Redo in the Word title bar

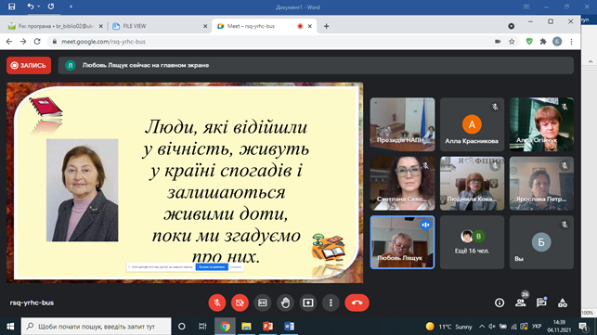point(51,6)
